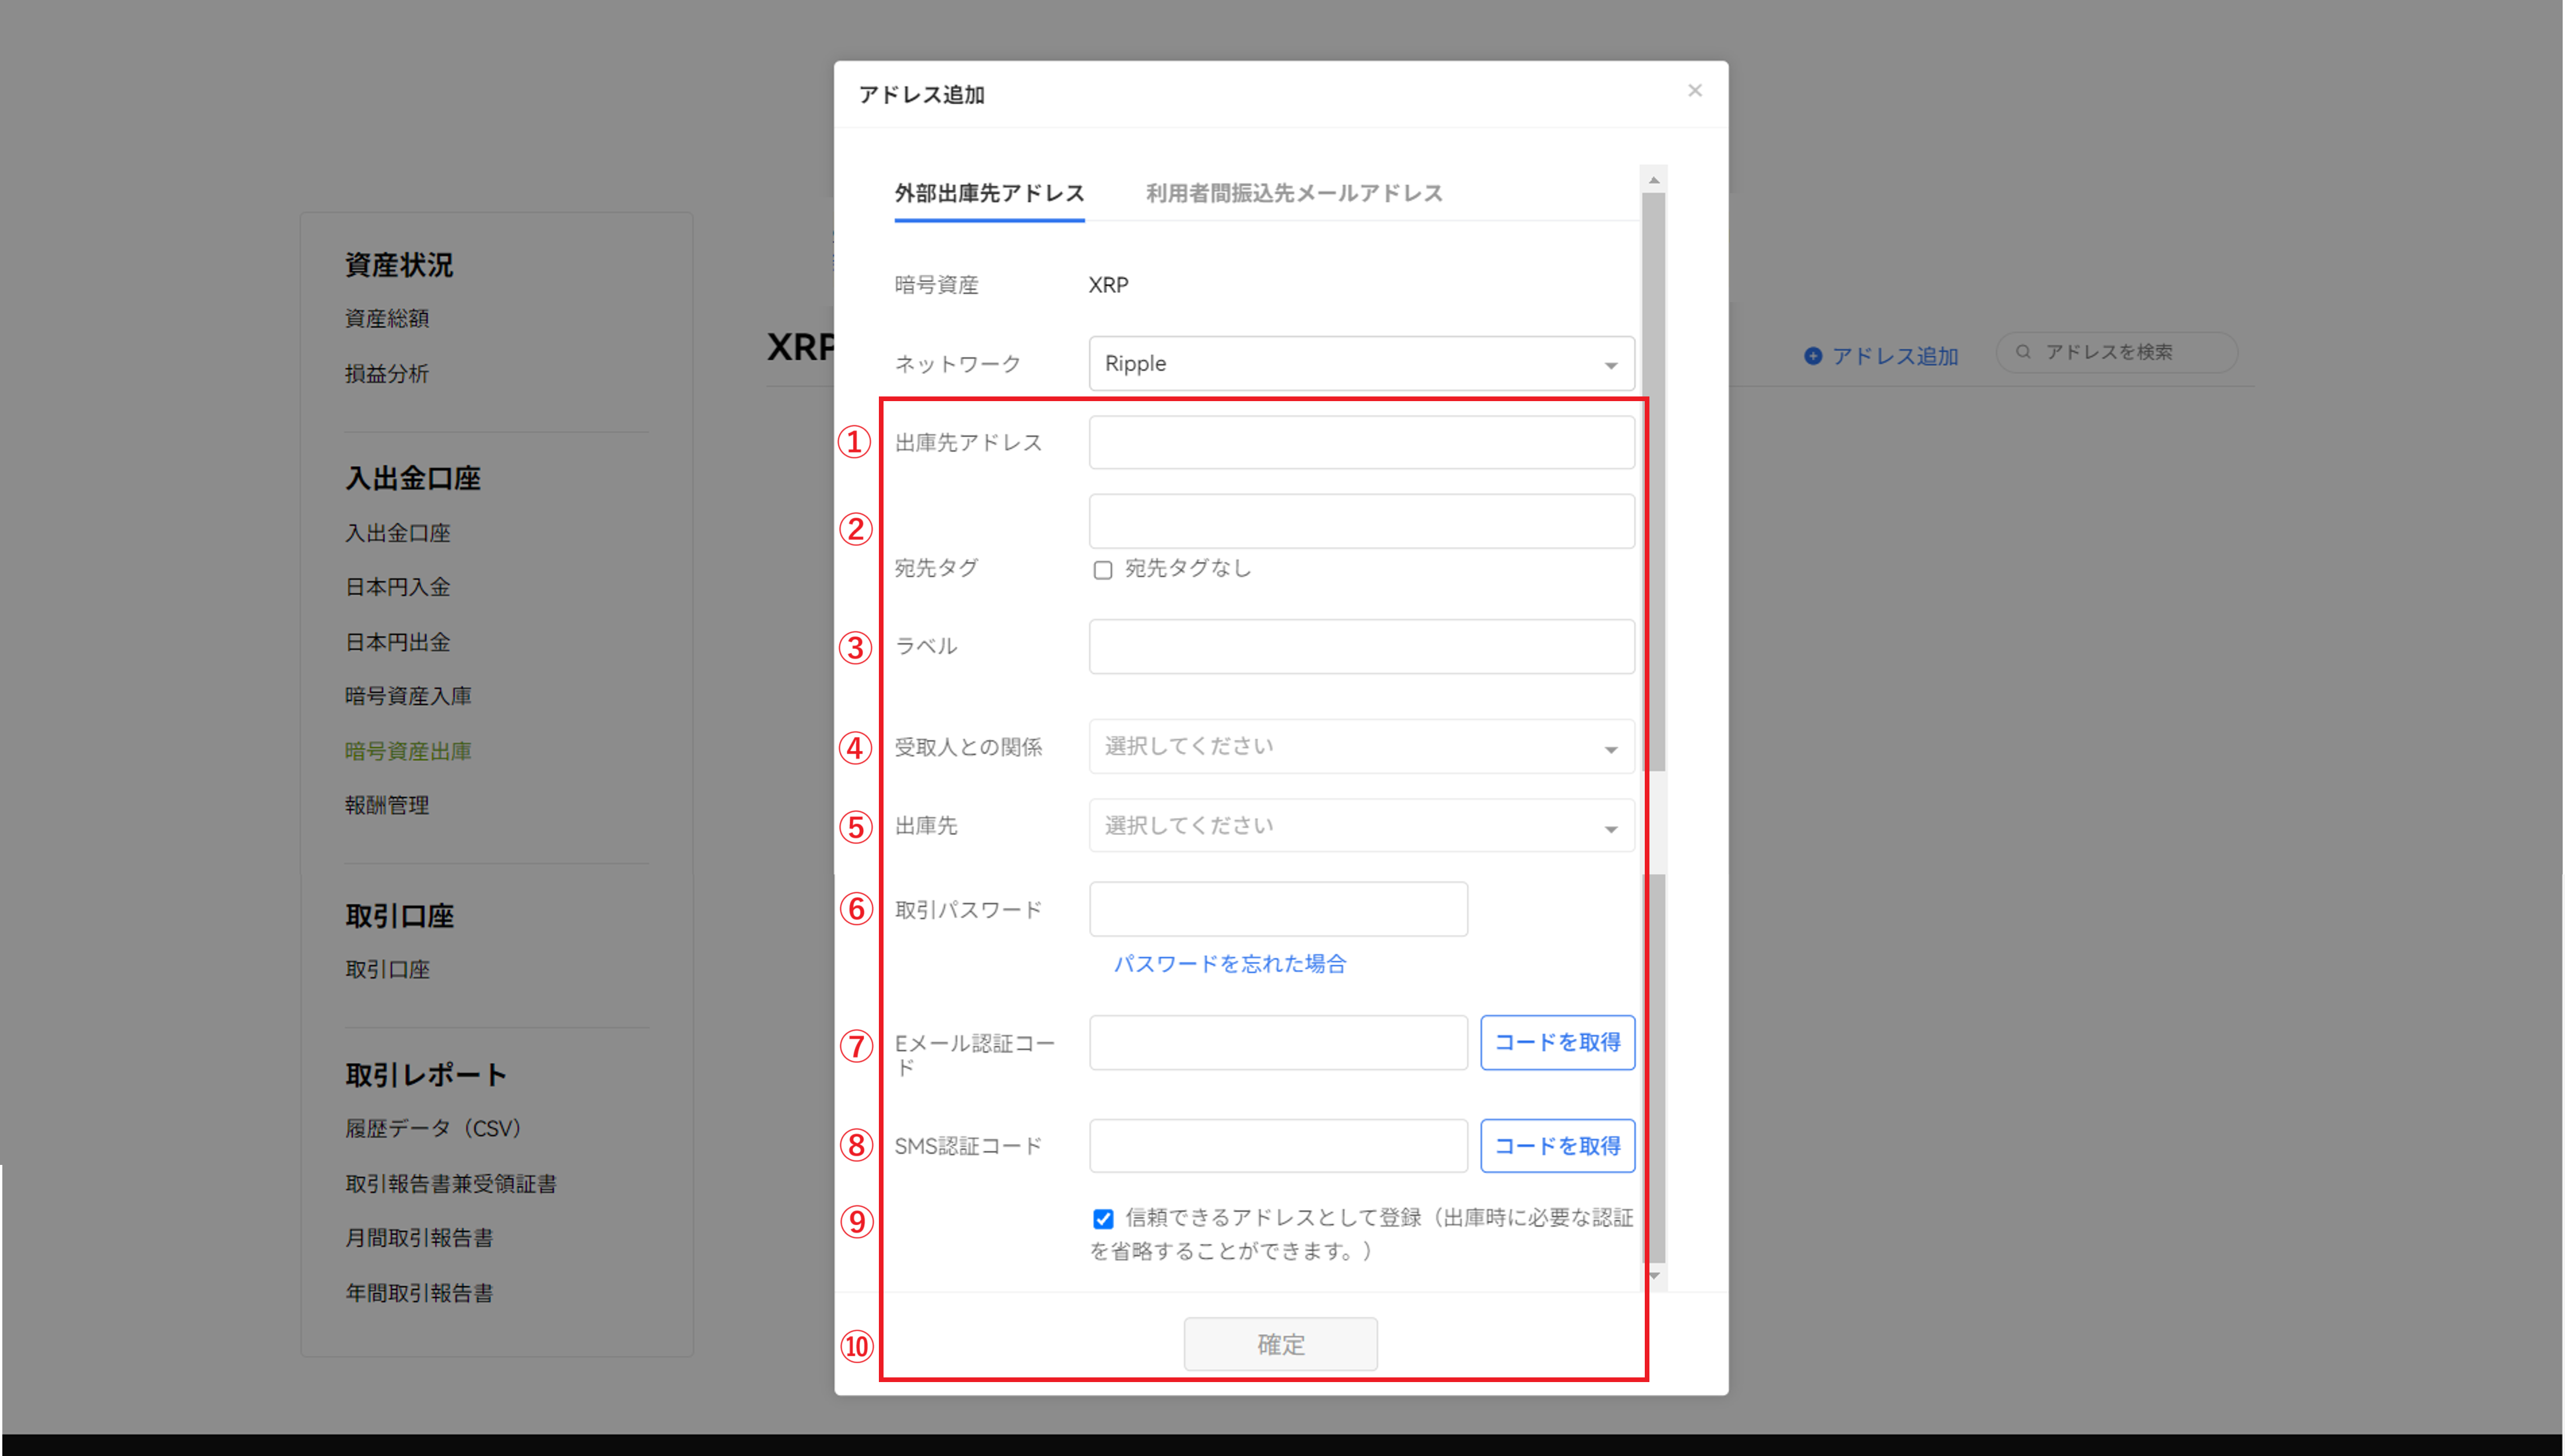This screenshot has width=2565, height=1456.
Task: Go to 日本円入金 page
Action: point(397,587)
